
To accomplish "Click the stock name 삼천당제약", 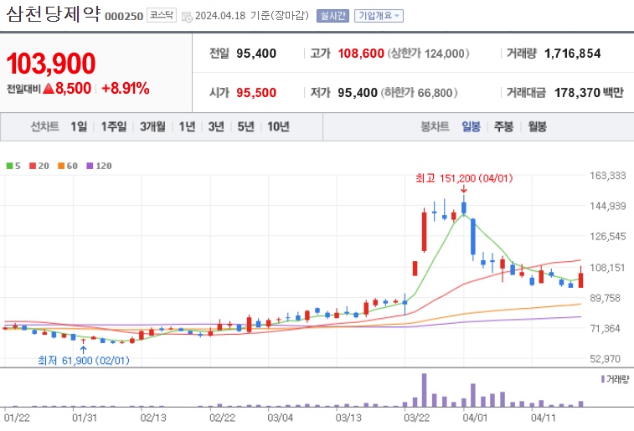I will click(53, 14).
